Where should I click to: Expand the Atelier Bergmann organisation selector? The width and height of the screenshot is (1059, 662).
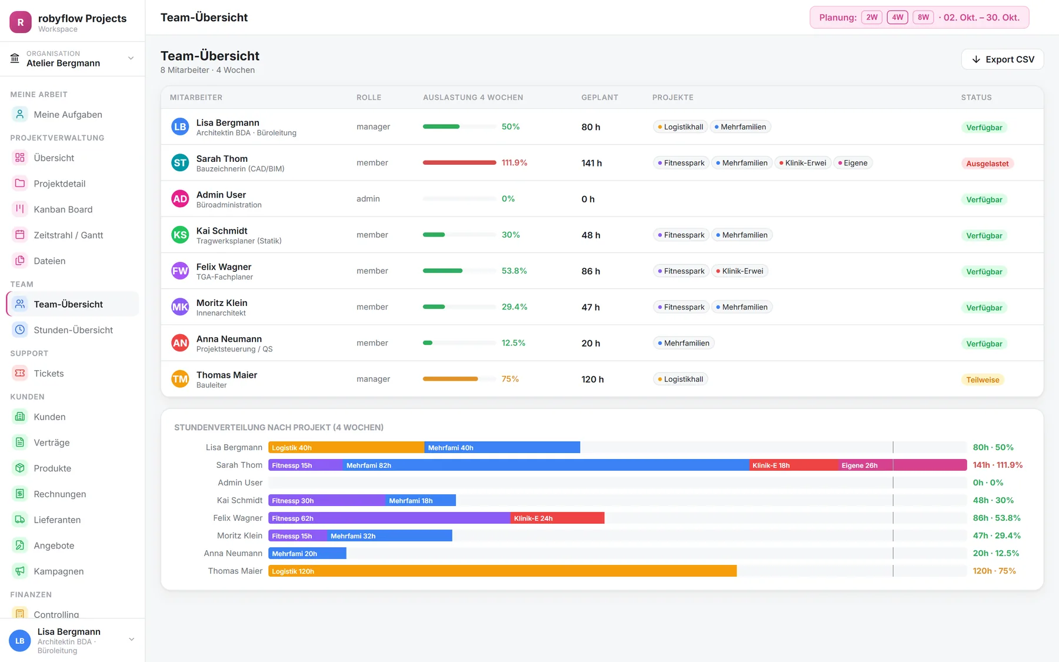[72, 59]
